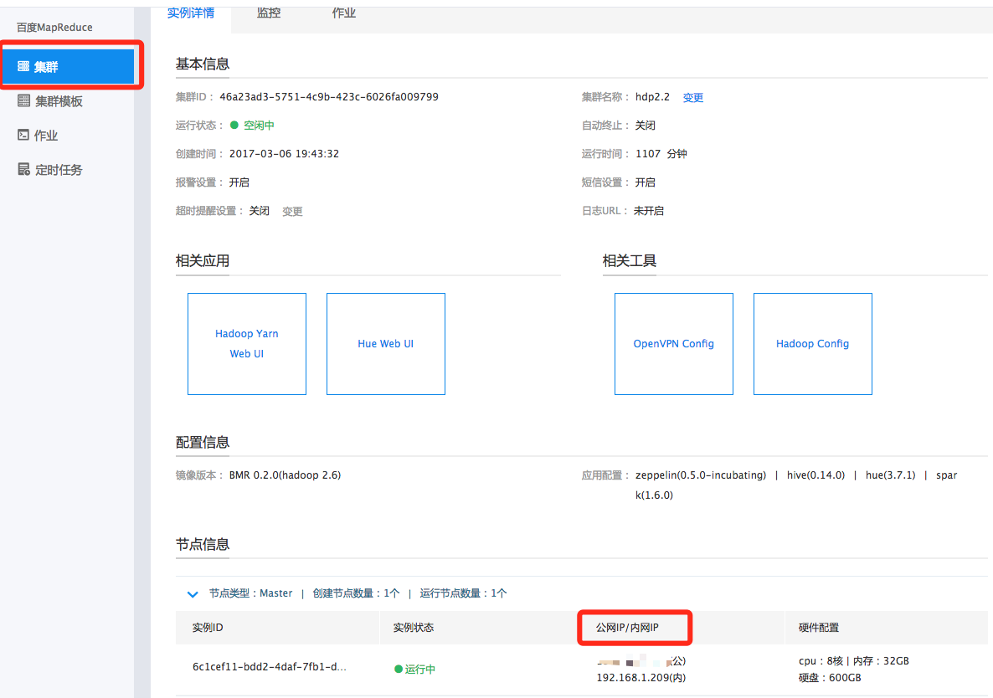
Task: Click the 公网IP/内网IP column header
Action: 627,628
